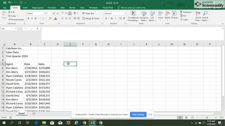
Task: Cut the selected cell
Action: [x=11, y=12]
